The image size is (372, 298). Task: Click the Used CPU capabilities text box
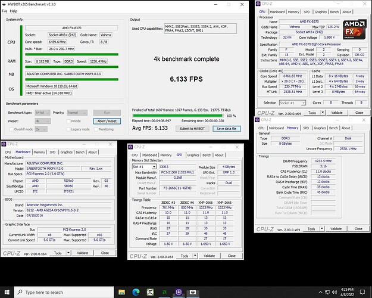pyautogui.click(x=201, y=29)
